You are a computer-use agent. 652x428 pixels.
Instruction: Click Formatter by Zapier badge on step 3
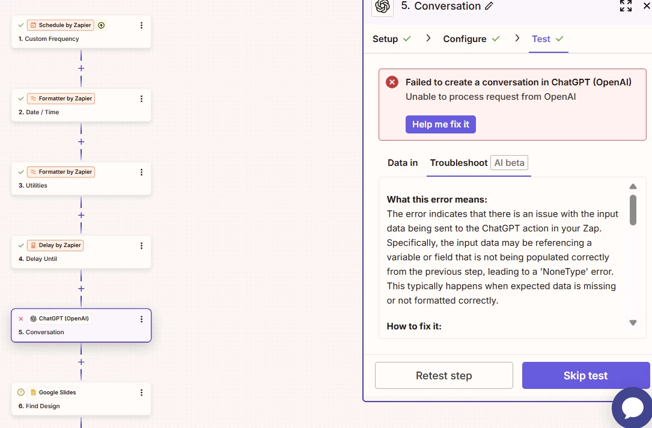[61, 172]
